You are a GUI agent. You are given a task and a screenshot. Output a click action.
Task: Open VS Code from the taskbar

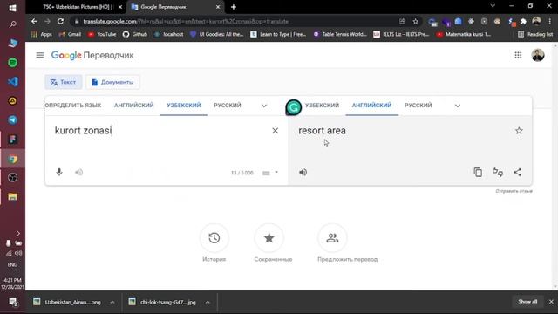(13, 81)
